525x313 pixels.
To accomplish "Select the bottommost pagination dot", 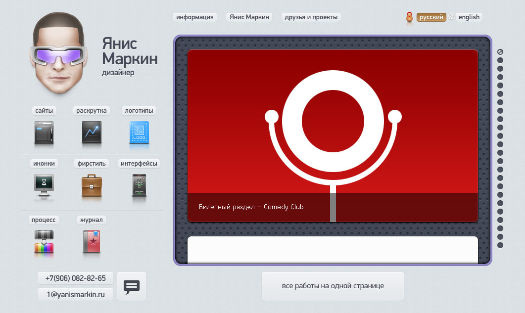I will pos(500,245).
